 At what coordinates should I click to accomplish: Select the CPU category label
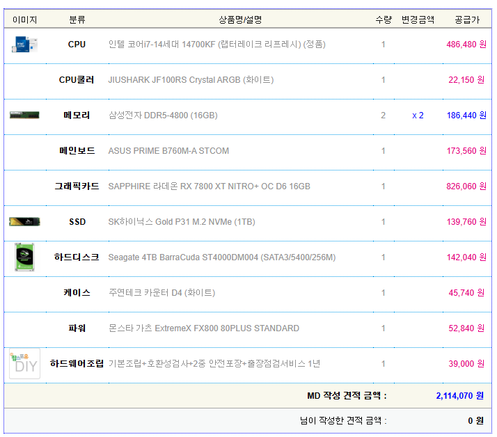77,45
